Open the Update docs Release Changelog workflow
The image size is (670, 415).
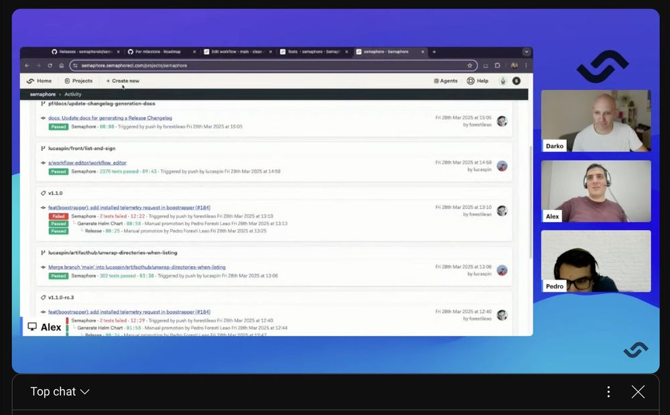pyautogui.click(x=111, y=118)
